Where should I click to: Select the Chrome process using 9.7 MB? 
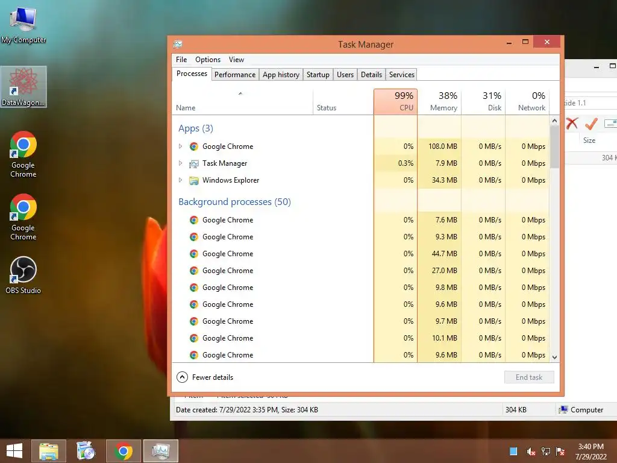point(360,321)
